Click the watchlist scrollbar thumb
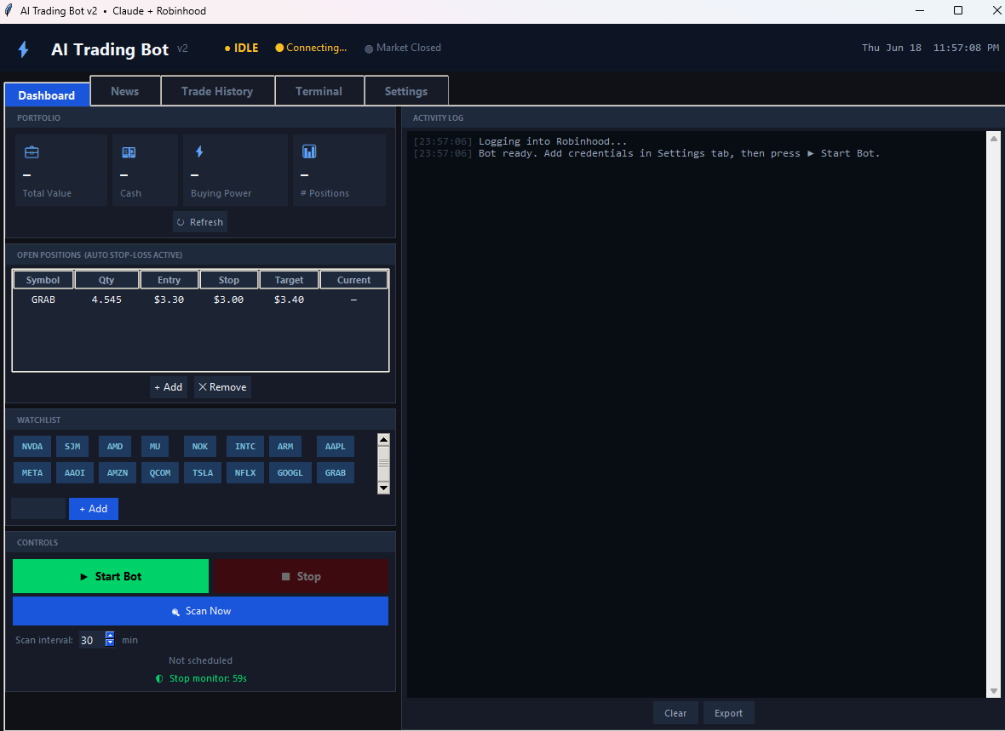The image size is (1005, 731). tap(383, 464)
